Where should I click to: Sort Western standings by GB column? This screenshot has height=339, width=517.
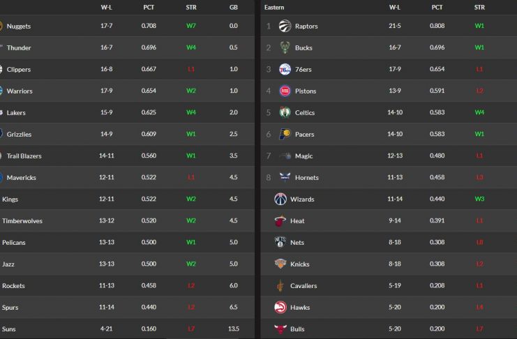tap(234, 7)
